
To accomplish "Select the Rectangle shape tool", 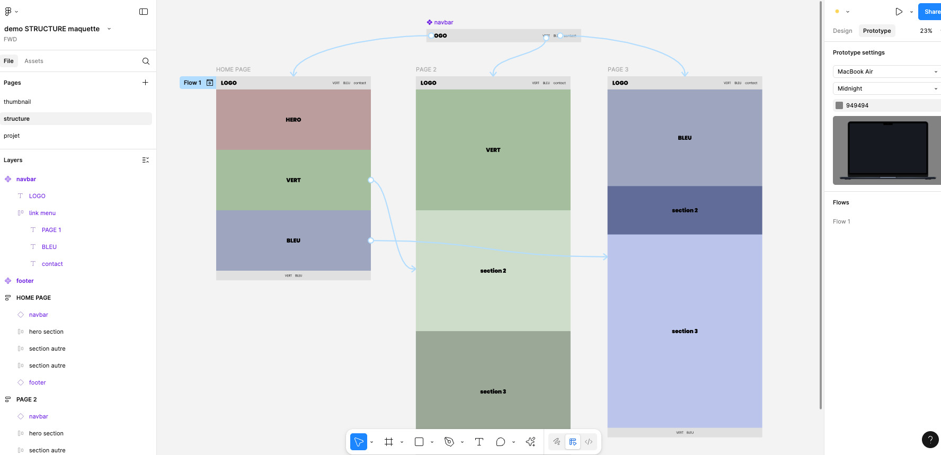I will coord(419,442).
